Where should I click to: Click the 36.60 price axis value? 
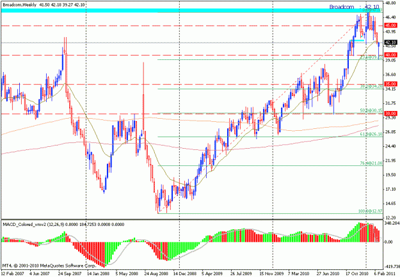(x=391, y=75)
